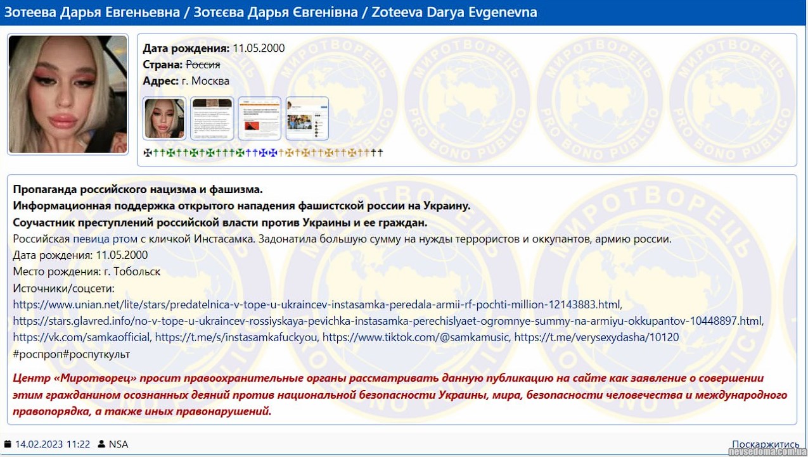Open the unian.net source link
808x457 pixels.
click(x=317, y=304)
